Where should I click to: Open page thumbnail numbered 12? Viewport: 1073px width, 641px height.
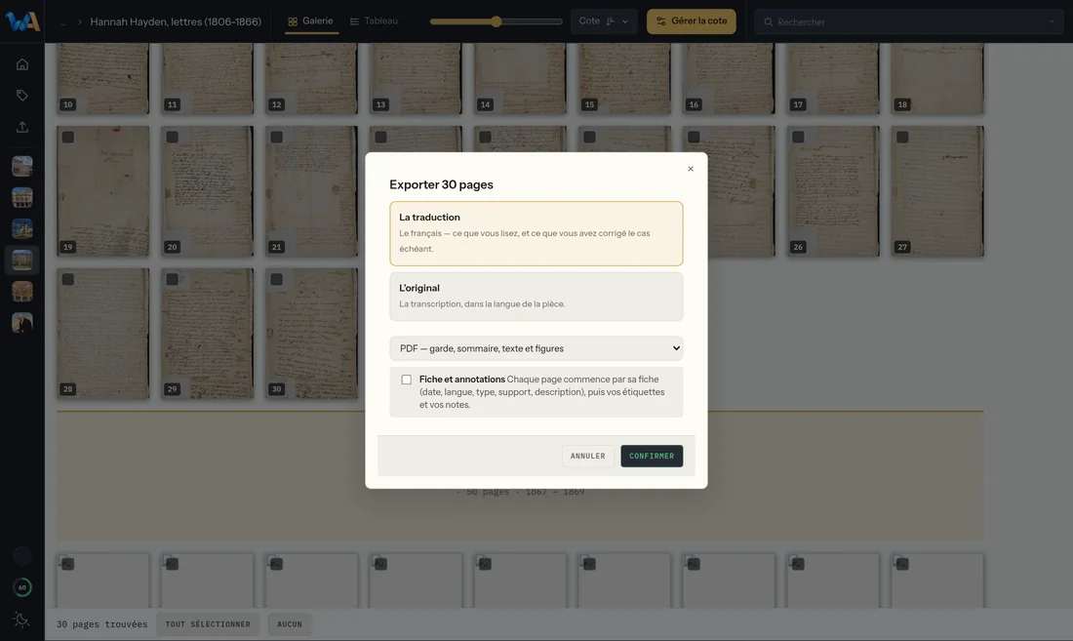tap(311, 78)
